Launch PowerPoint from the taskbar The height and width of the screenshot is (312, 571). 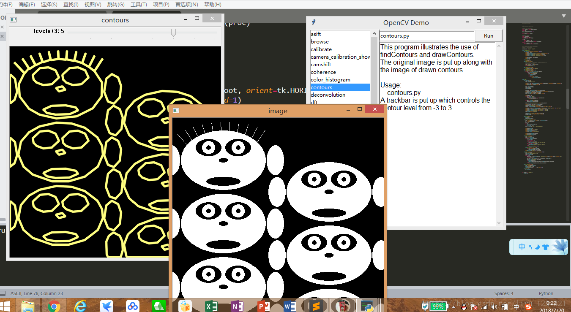click(264, 306)
